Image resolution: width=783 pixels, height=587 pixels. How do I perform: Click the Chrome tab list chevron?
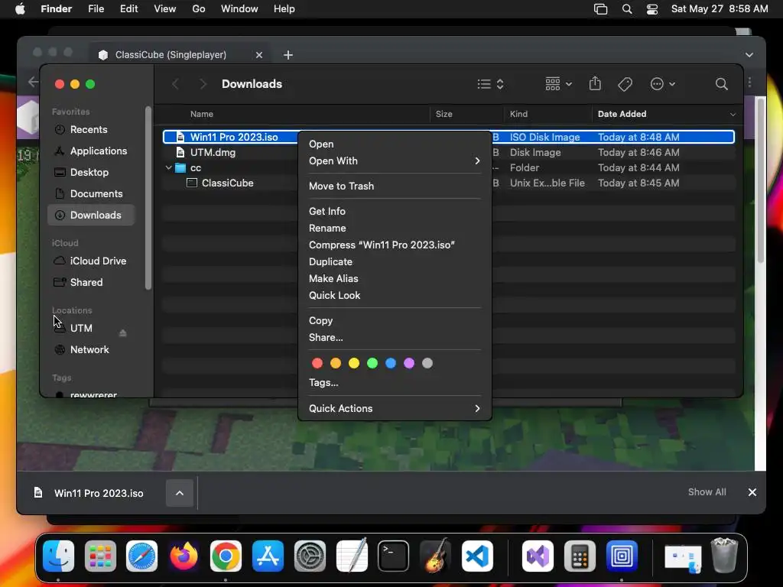click(749, 55)
